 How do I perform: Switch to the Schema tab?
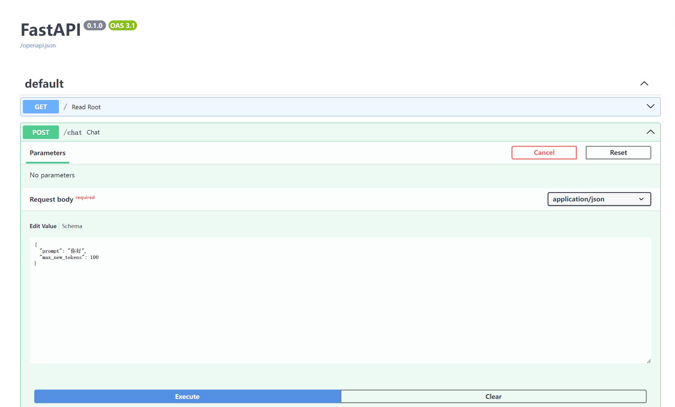click(x=72, y=226)
